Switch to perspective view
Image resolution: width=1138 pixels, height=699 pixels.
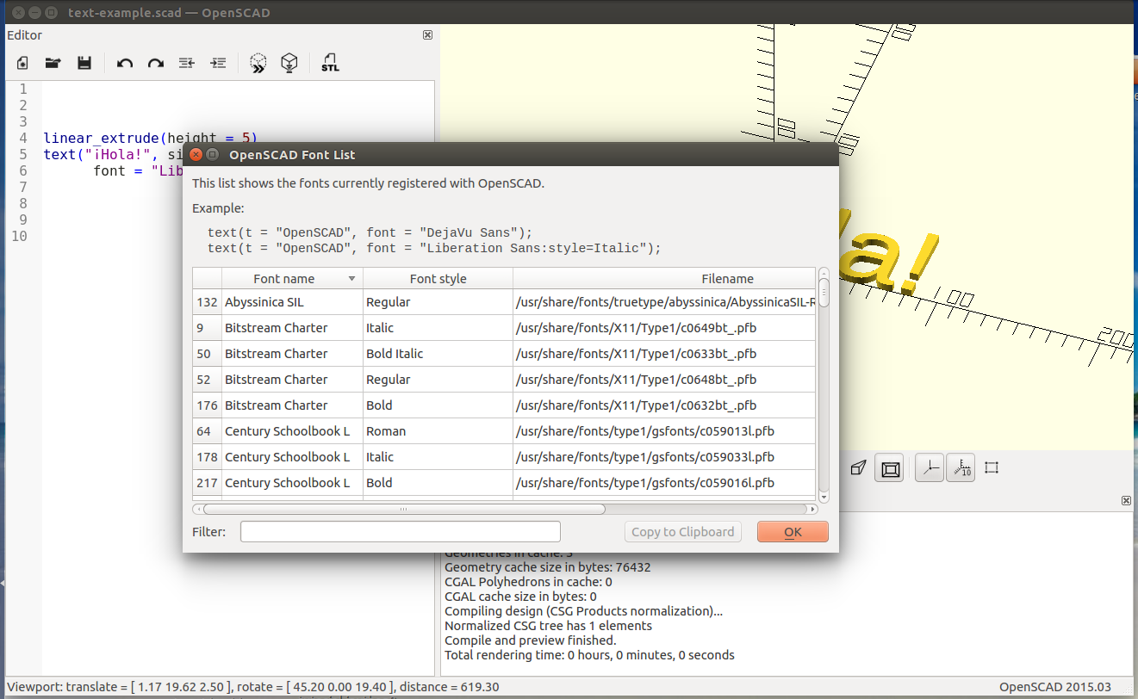858,468
